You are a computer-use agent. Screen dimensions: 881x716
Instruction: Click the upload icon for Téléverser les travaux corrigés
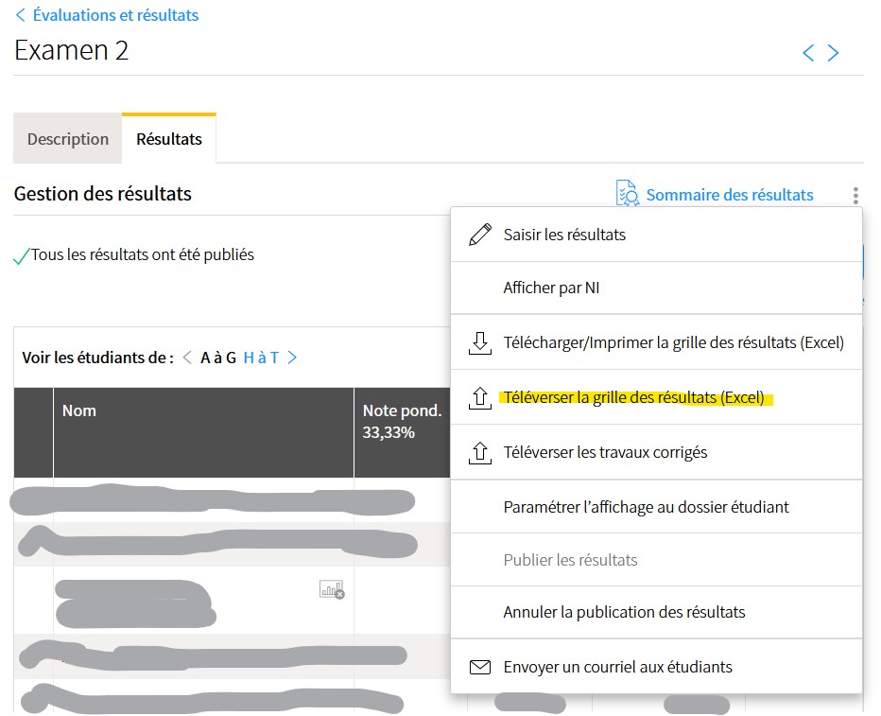[480, 452]
